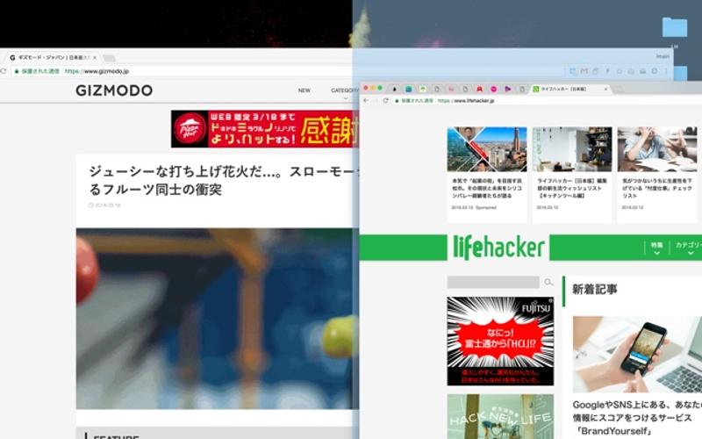Viewport: 702px width, 439px height.
Task: Close the Lifehacker tab
Action: [x=605, y=90]
